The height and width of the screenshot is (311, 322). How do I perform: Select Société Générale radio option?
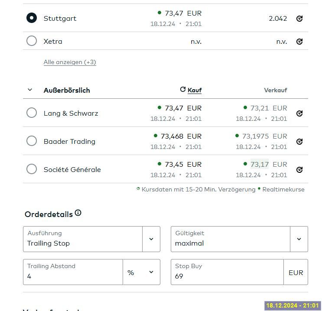point(32,169)
